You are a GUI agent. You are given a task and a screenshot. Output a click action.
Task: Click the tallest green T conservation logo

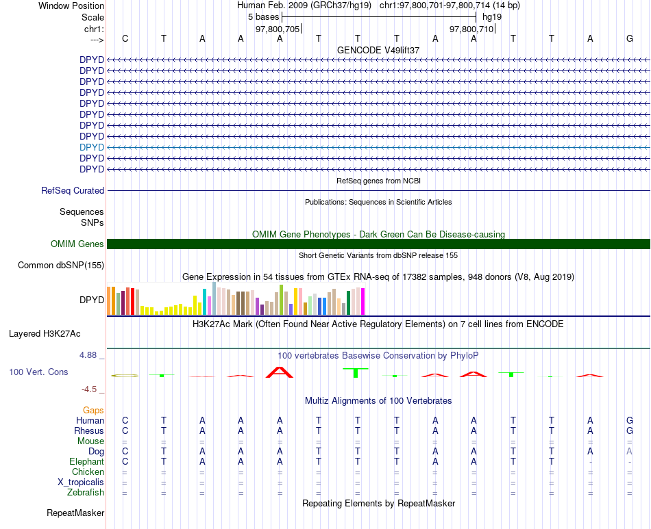pyautogui.click(x=356, y=373)
